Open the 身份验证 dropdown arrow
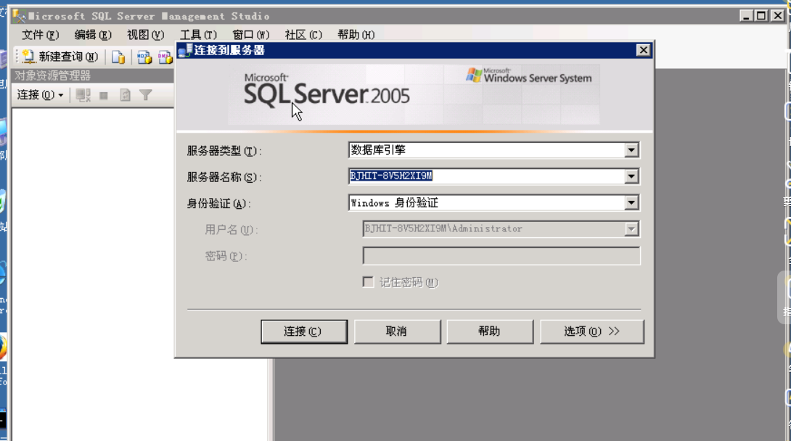Screen dimensions: 791x441 tap(631, 202)
